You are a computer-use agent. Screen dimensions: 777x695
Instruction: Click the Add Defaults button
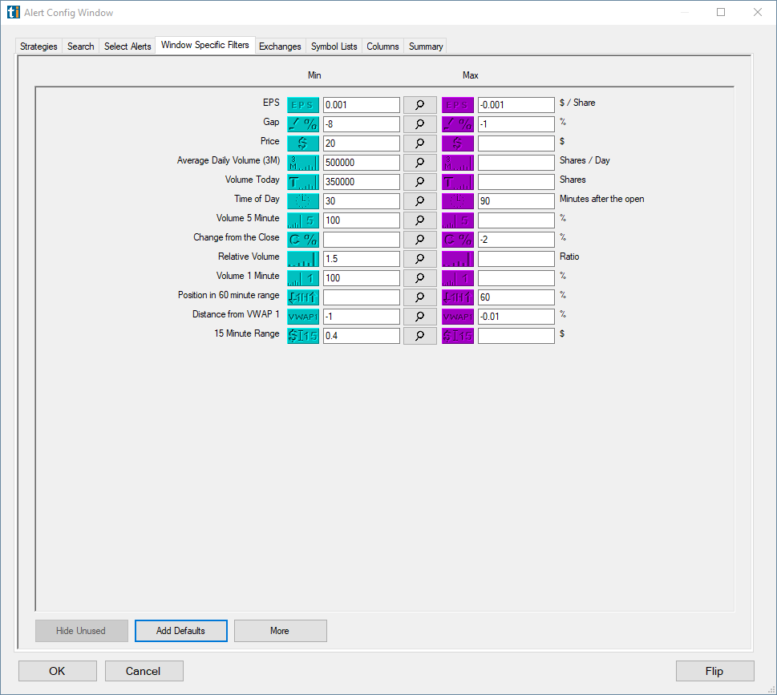pos(180,631)
